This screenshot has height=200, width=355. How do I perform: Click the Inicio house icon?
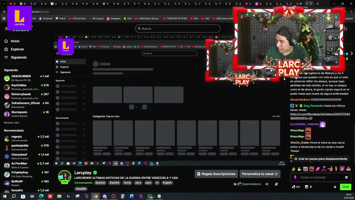tap(6, 41)
